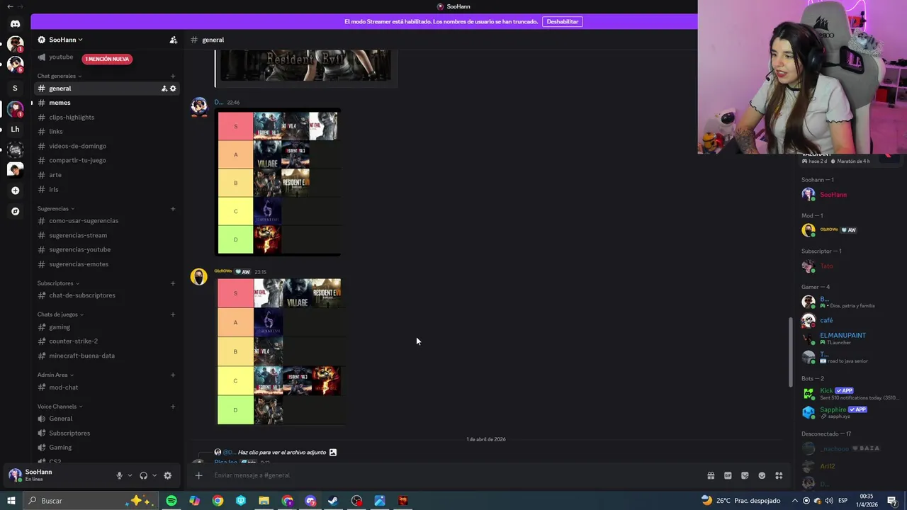This screenshot has height=510, width=907.
Task: Open the GIF picker
Action: (x=728, y=475)
